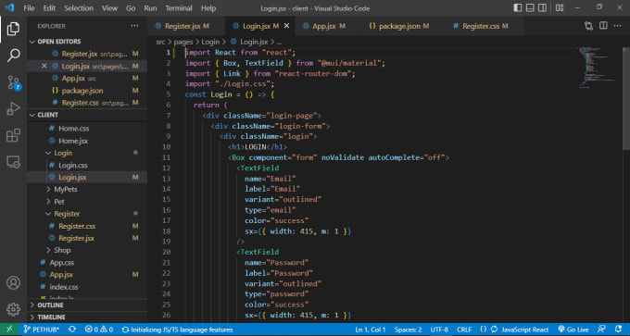The width and height of the screenshot is (630, 336).
Task: Open package.json in Open Editors list
Action: [87, 91]
